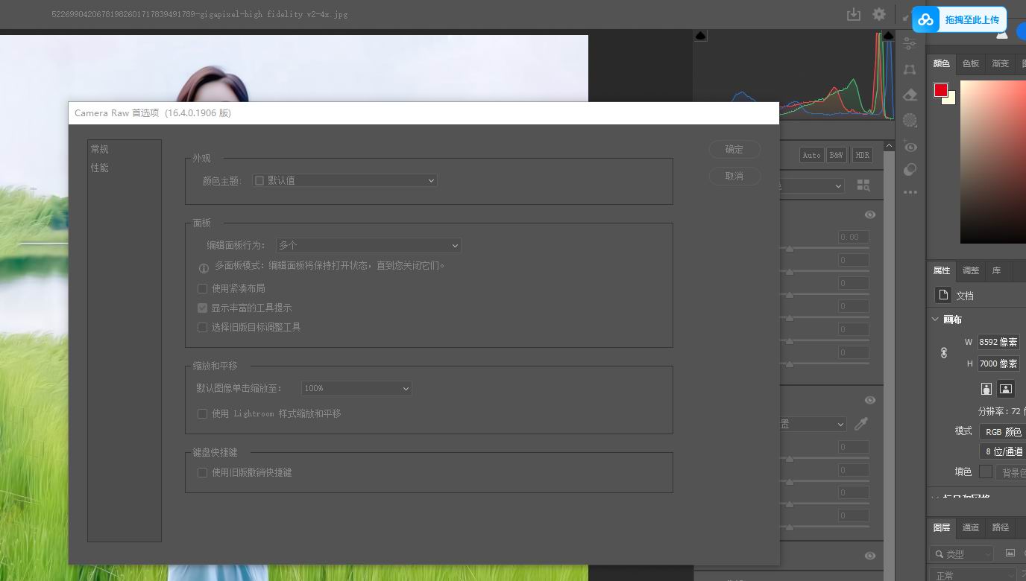Toggle the third edit panel eye visibility
1026x581 pixels.
pos(869,556)
